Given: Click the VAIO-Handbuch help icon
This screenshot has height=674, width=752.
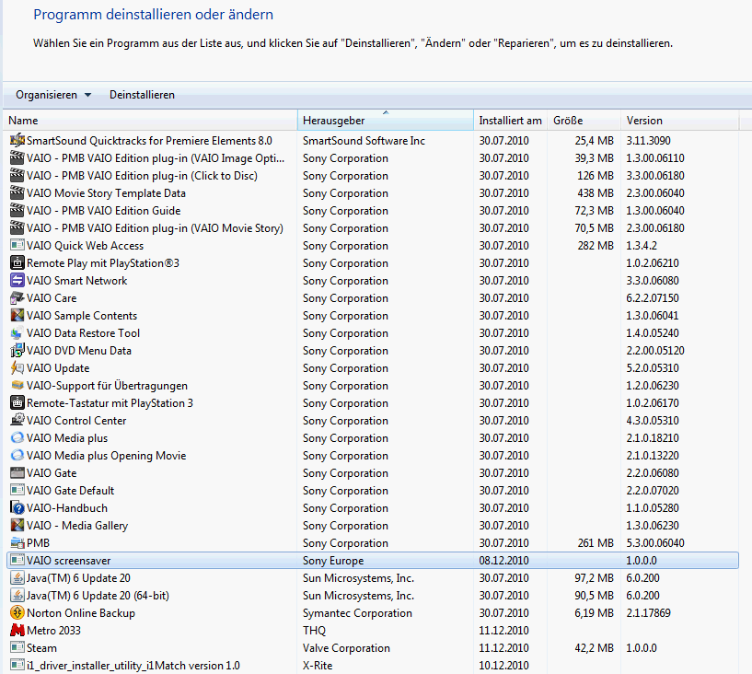Looking at the screenshot, I should pos(17,508).
